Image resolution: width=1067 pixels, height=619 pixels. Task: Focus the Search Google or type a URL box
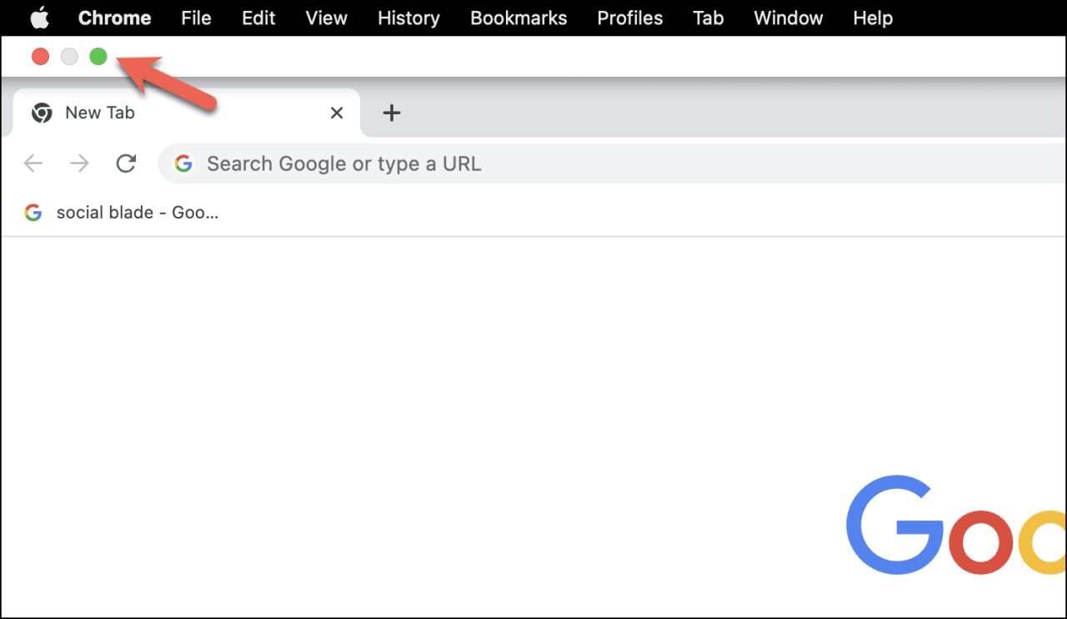coord(612,164)
